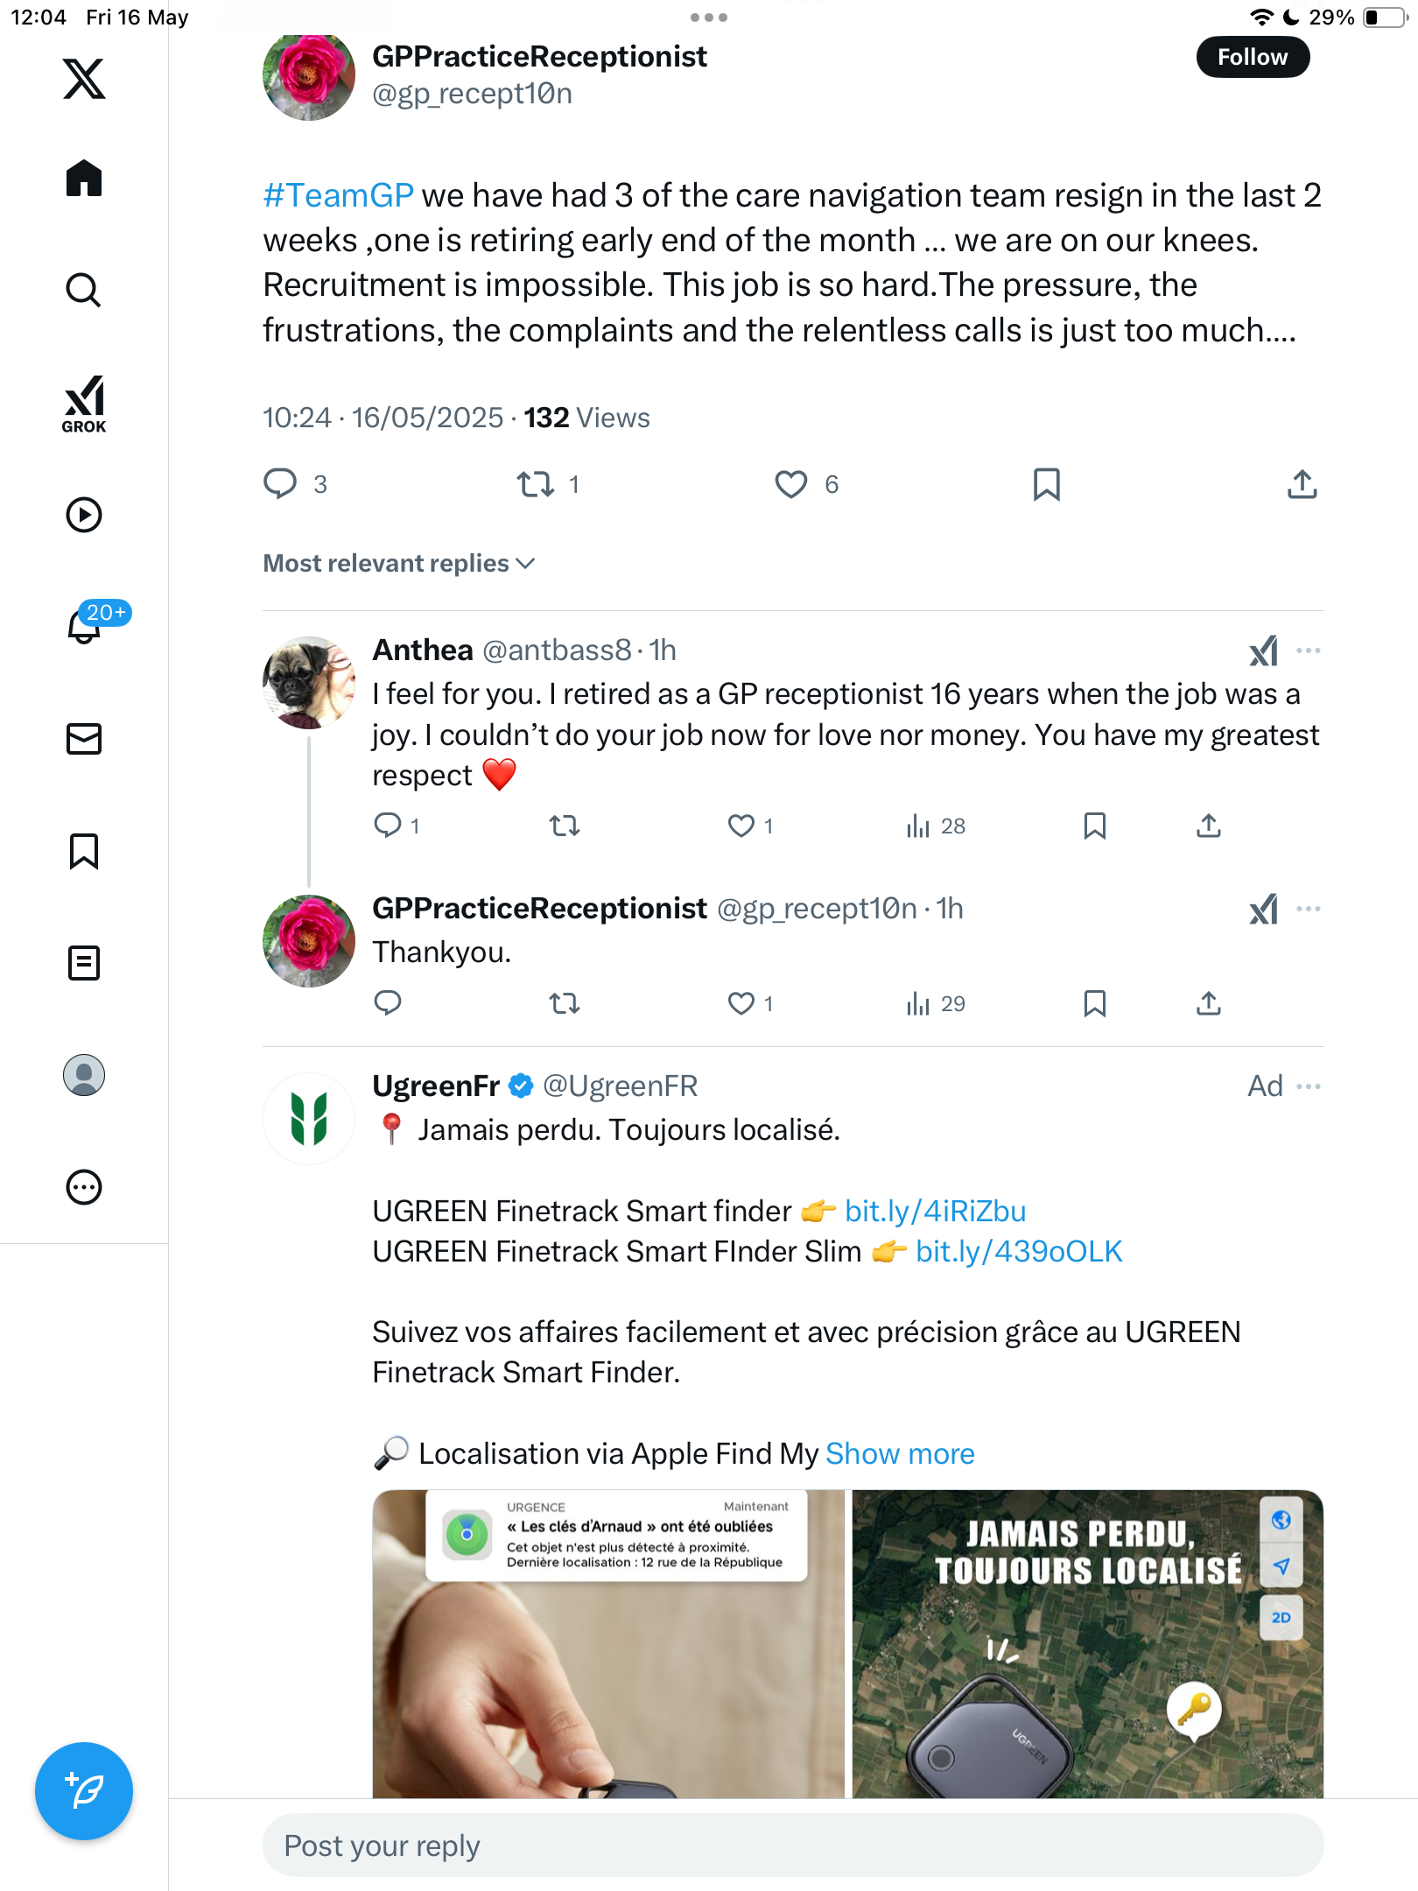This screenshot has height=1891, width=1418.
Task: Open the search magnifier in sidebar
Action: click(84, 290)
